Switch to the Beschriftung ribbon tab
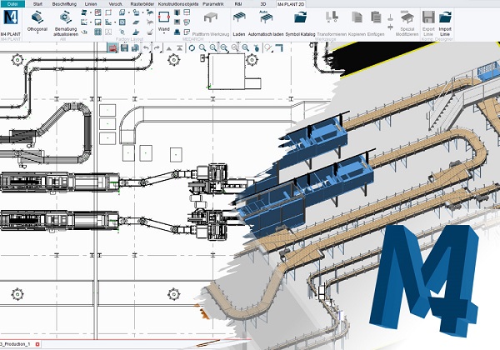The image size is (500, 350). click(x=63, y=3)
